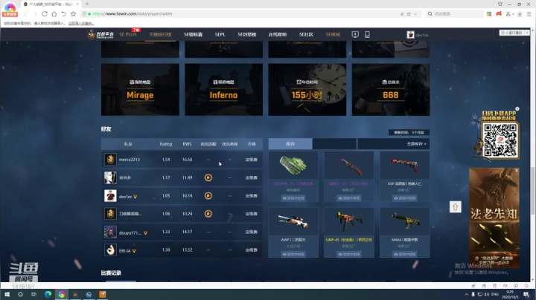This screenshot has height=300, width=536.
Task: Click the favorites star beside the reload controls
Action: [73, 14]
